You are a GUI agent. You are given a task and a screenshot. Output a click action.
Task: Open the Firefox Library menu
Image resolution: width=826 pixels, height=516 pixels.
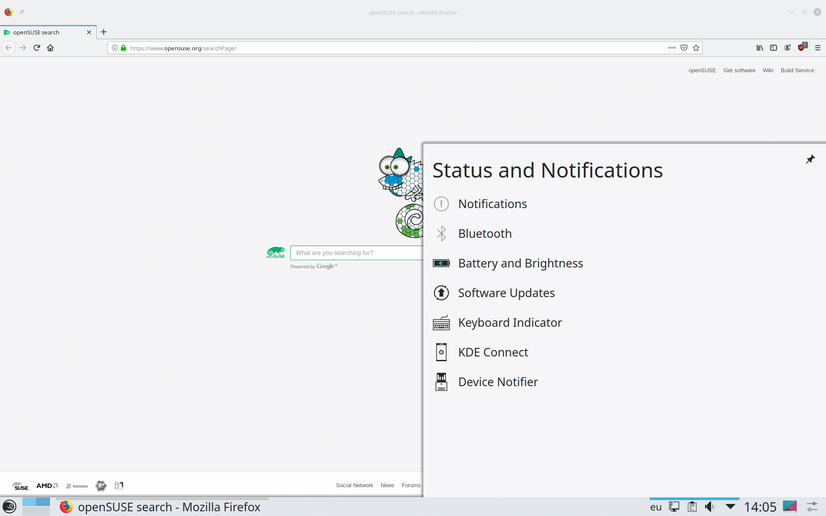pos(760,48)
